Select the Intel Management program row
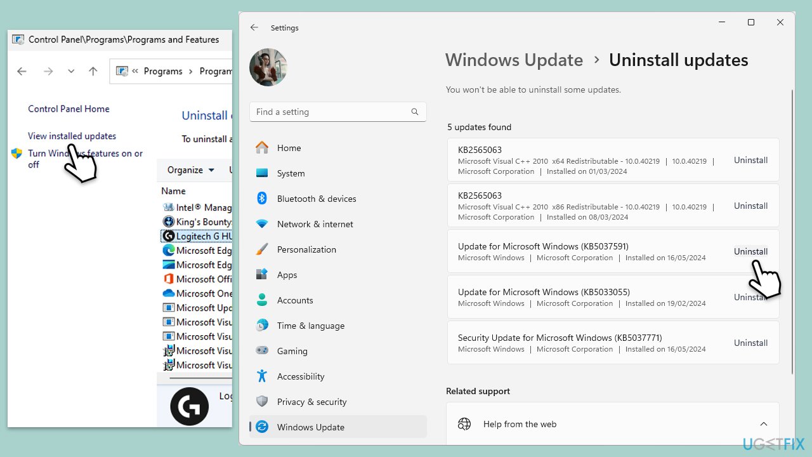Image resolution: width=812 pixels, height=457 pixels. [197, 208]
